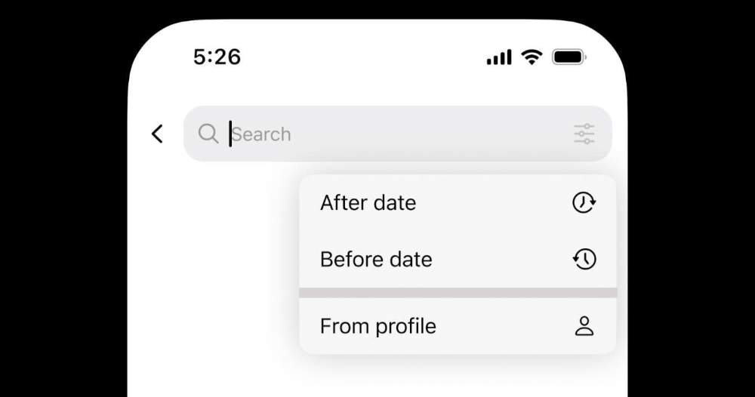Tap the 5:26 clock in status bar
Viewport: 755px width, 397px height.
217,57
